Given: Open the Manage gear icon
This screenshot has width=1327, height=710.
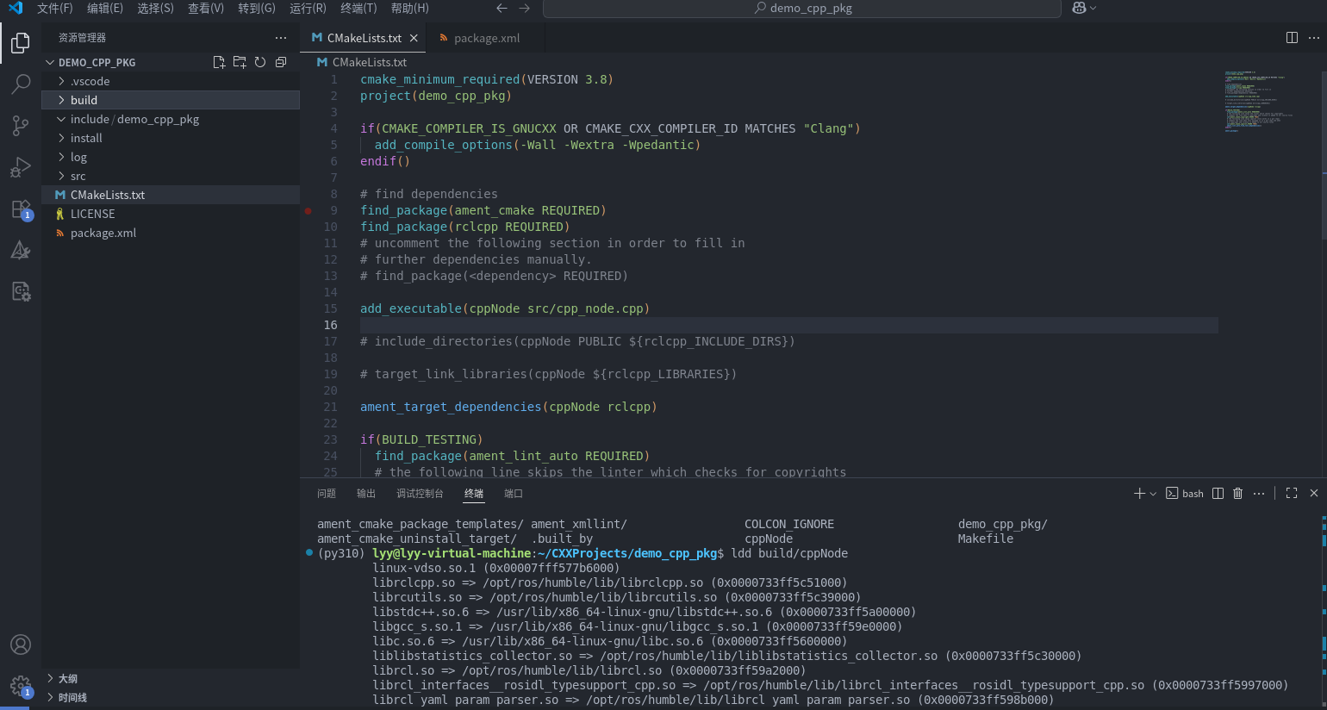Looking at the screenshot, I should click(21, 686).
